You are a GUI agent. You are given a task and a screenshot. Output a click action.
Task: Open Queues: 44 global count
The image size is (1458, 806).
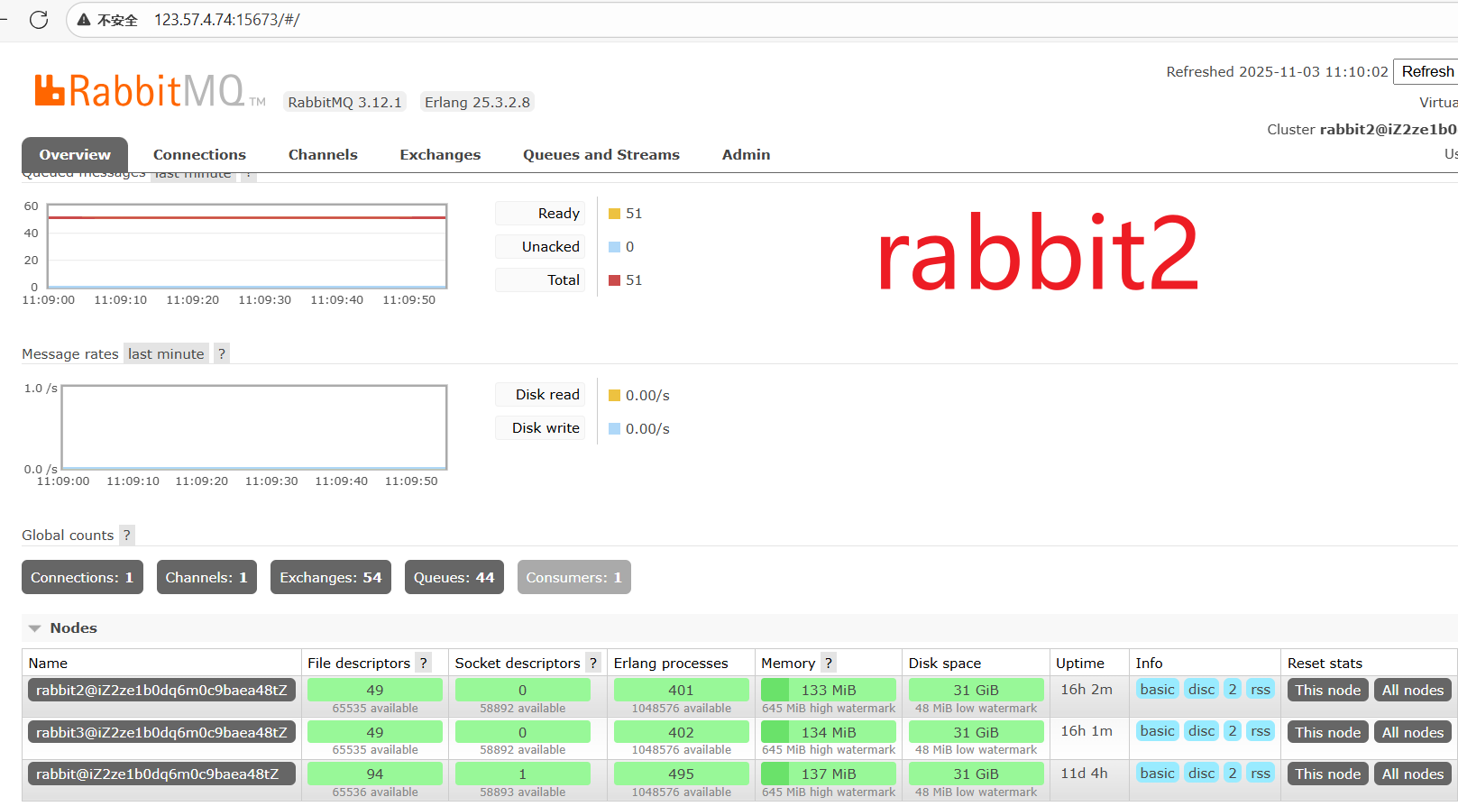click(x=454, y=577)
